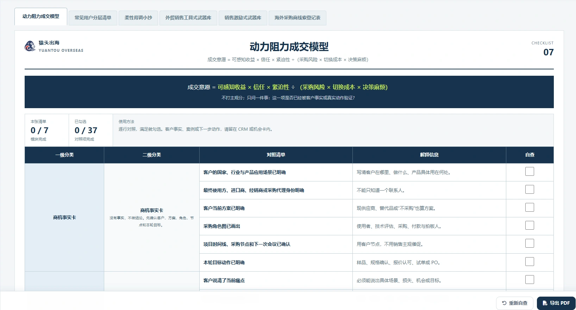Select the 海外采购商线索登记表 tab
Image resolution: width=576 pixels, height=310 pixels.
point(298,18)
